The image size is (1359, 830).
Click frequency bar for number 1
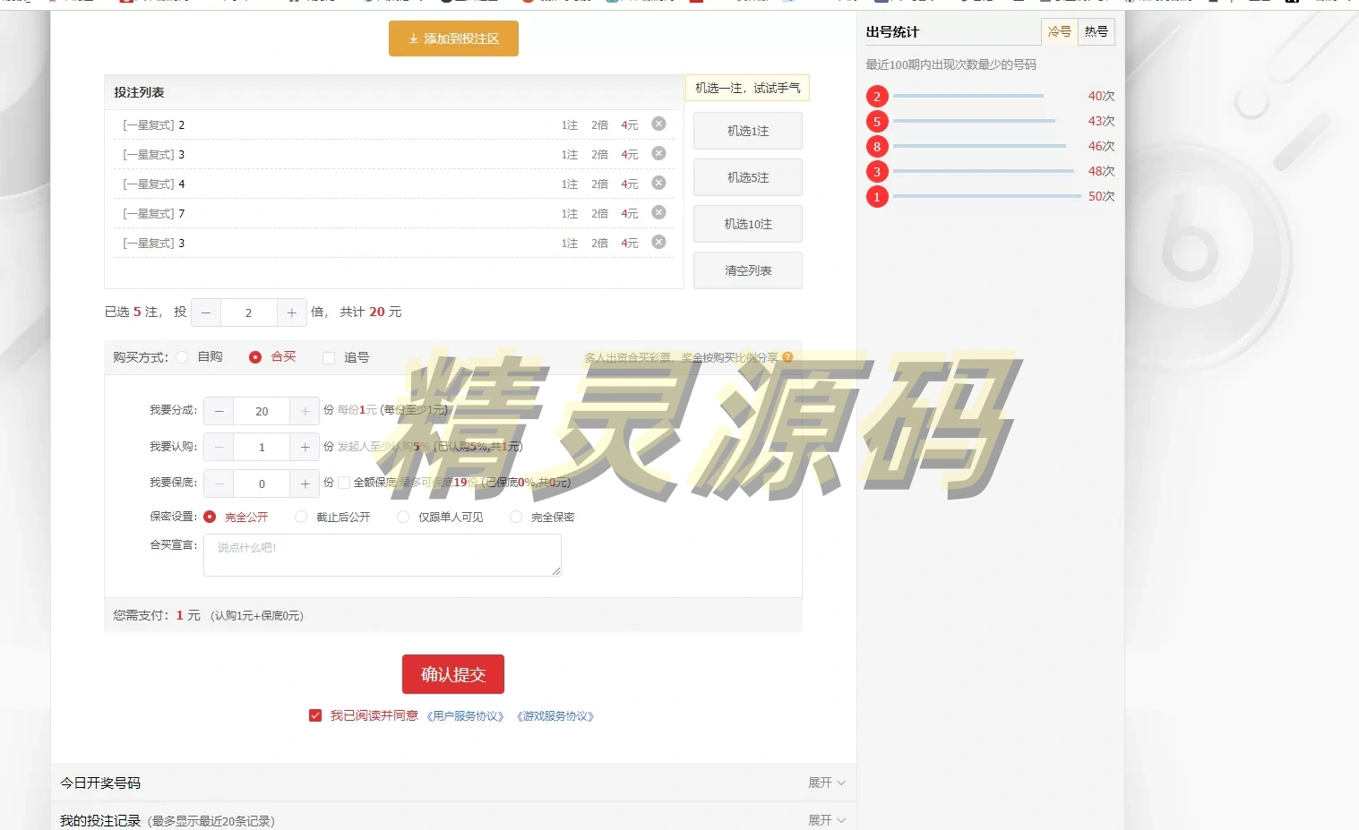pyautogui.click(x=987, y=196)
